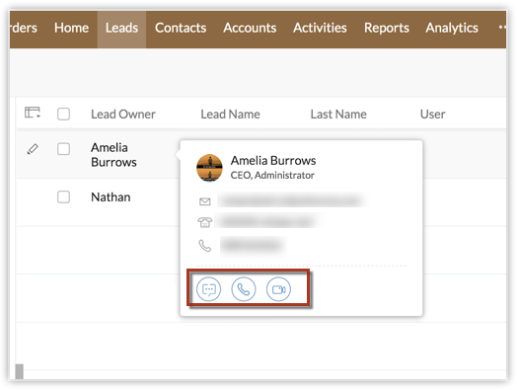The height and width of the screenshot is (390, 517).
Task: Expand the more modules ellipsis menu
Action: click(x=502, y=27)
